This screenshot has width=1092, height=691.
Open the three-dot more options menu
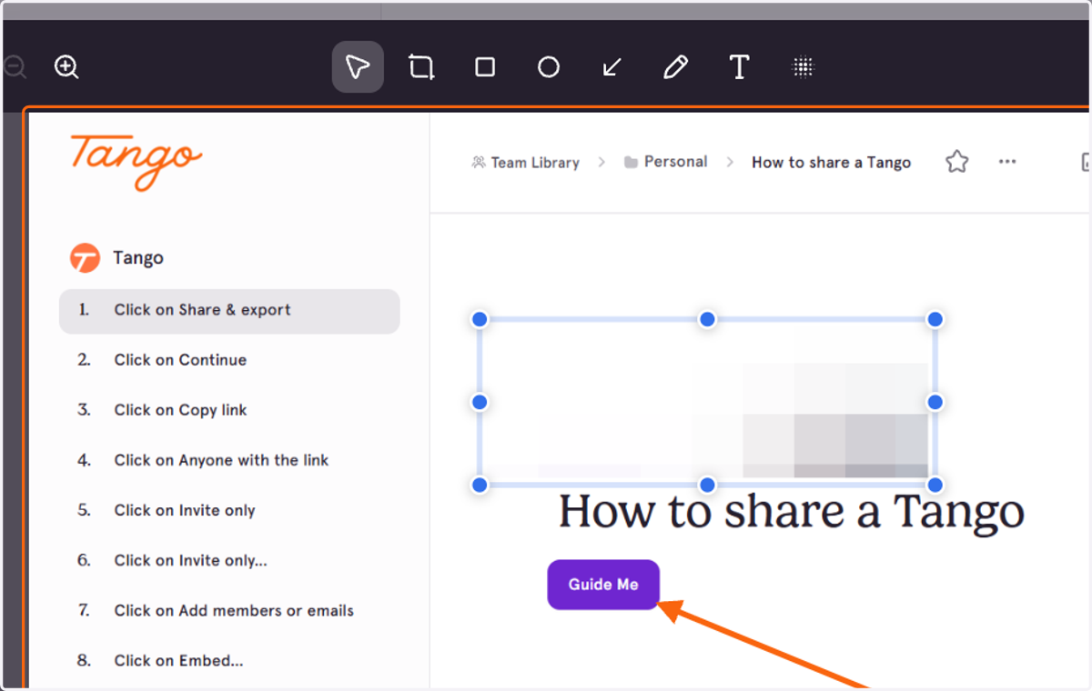click(1007, 162)
